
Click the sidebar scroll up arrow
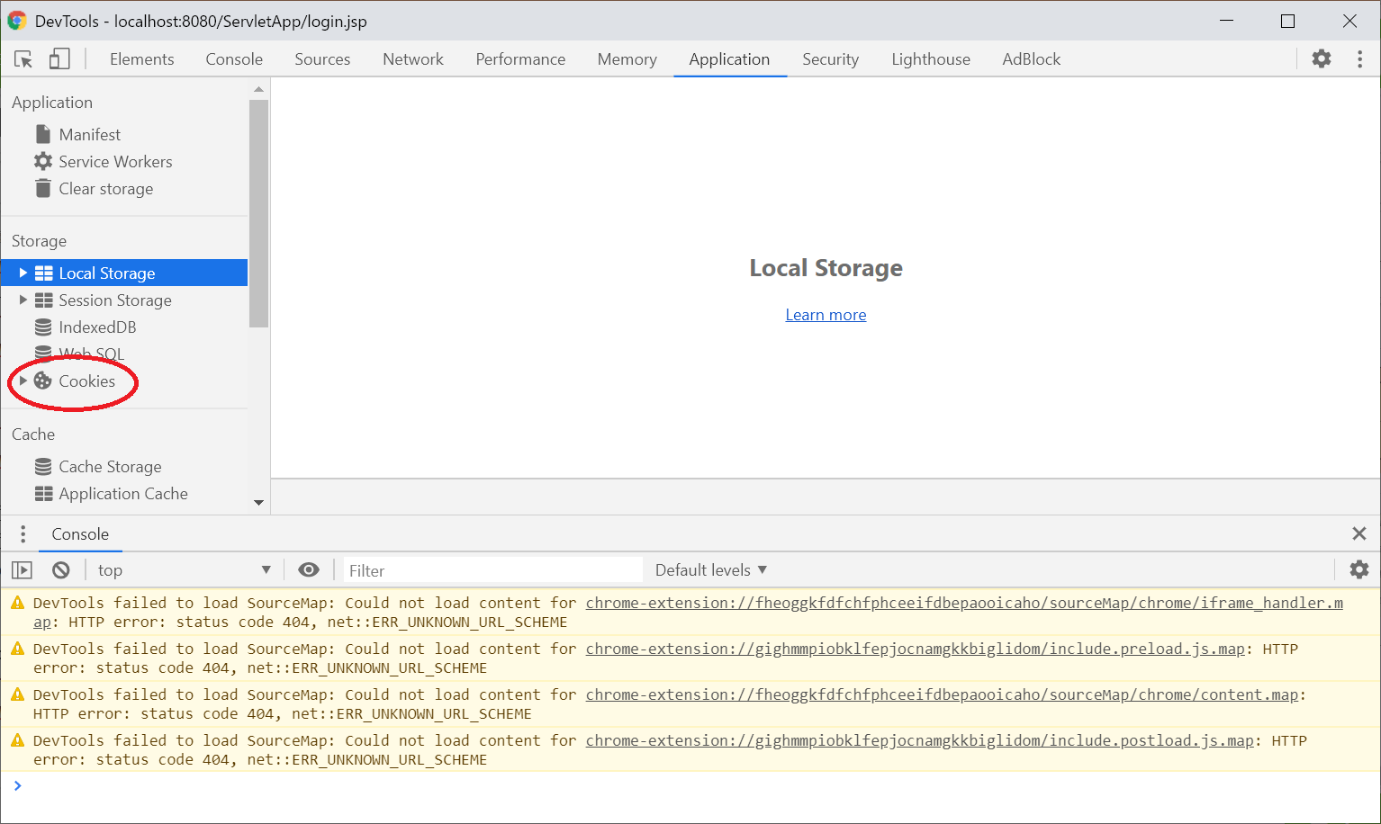point(258,89)
